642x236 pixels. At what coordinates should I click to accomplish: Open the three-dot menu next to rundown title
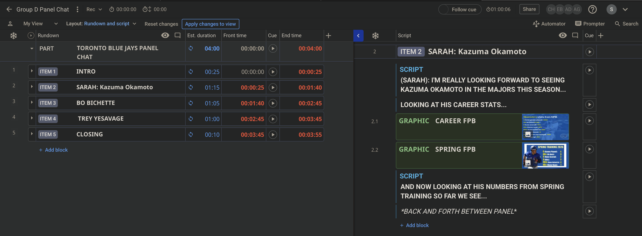click(77, 10)
